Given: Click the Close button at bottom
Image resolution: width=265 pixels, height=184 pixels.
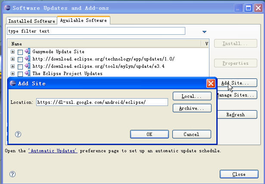Looking at the screenshot, I should 239,174.
